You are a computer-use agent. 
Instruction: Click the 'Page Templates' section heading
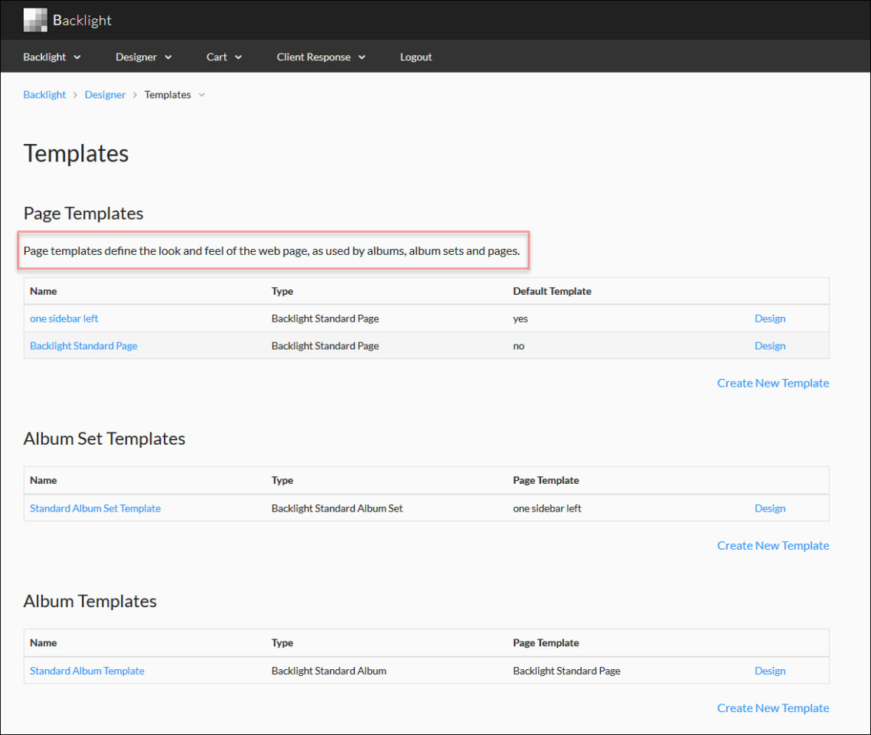tap(83, 214)
